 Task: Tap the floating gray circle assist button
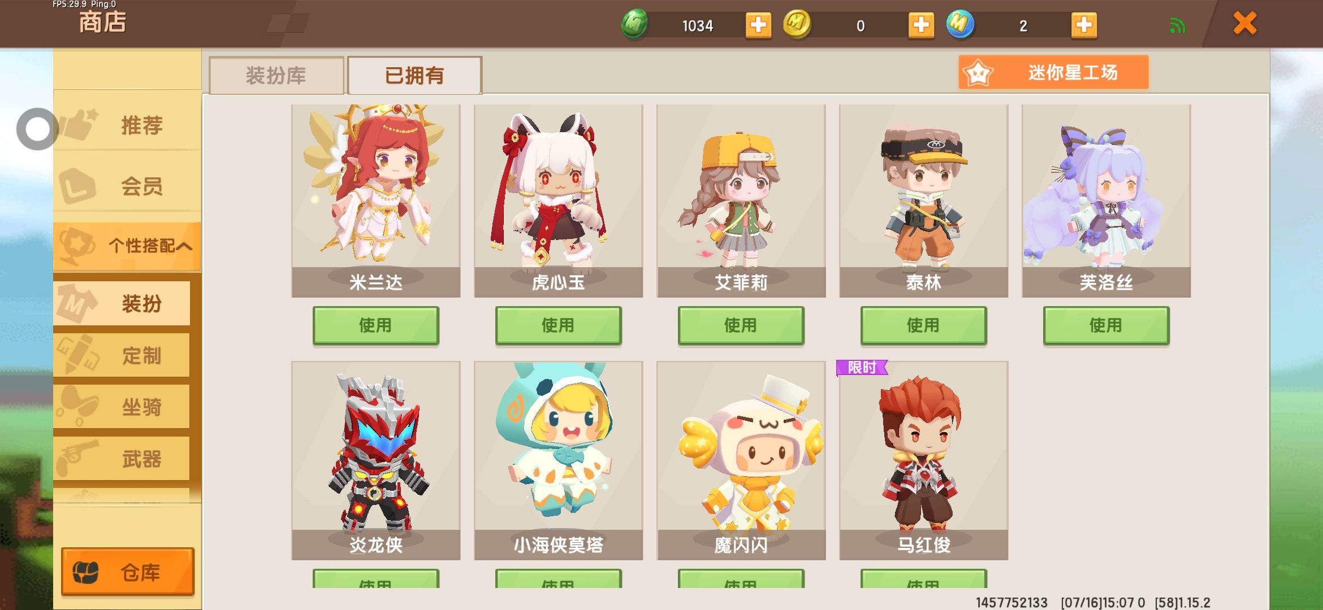click(38, 129)
